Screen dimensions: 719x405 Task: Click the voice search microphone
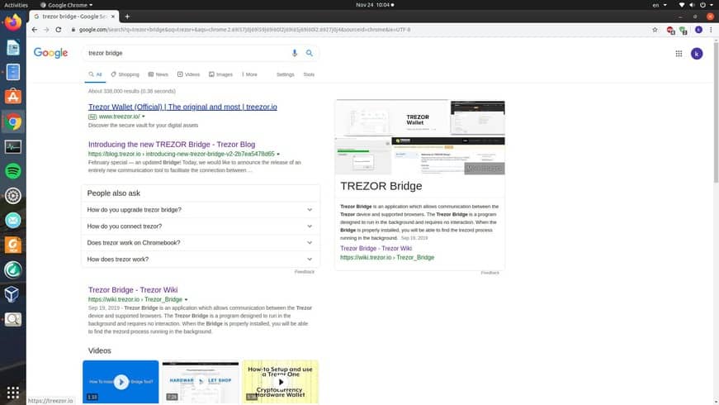click(x=295, y=53)
